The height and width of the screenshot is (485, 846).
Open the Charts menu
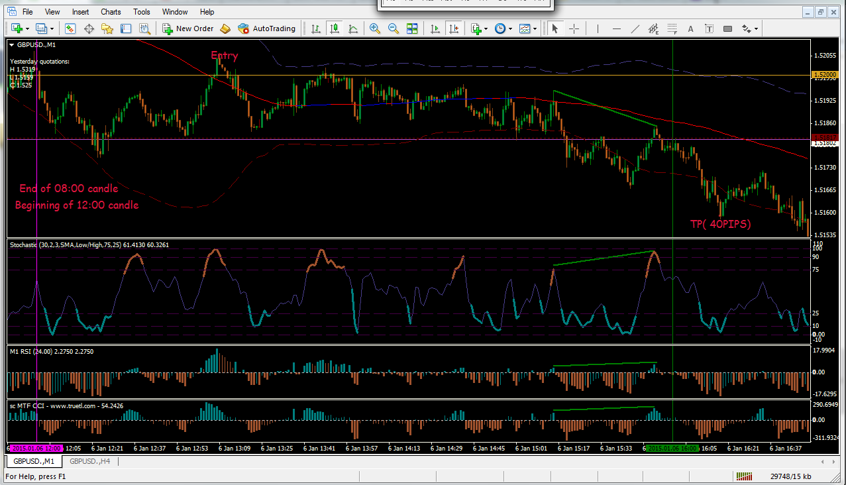[111, 12]
